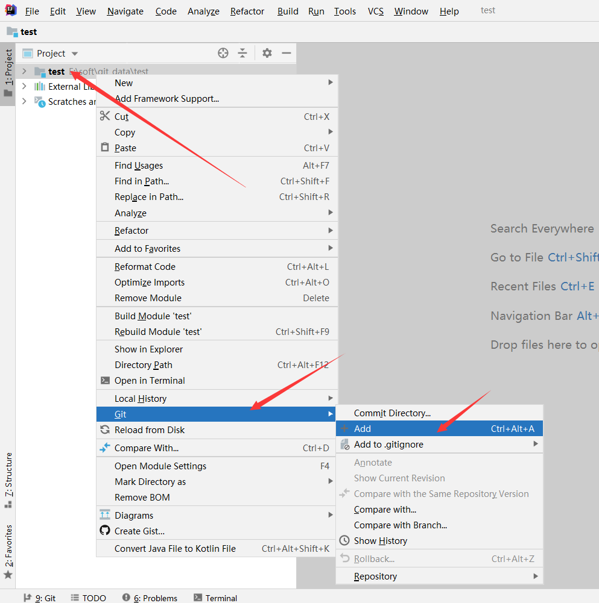Select Add Framework Support... entry
This screenshot has width=599, height=603.
point(217,98)
